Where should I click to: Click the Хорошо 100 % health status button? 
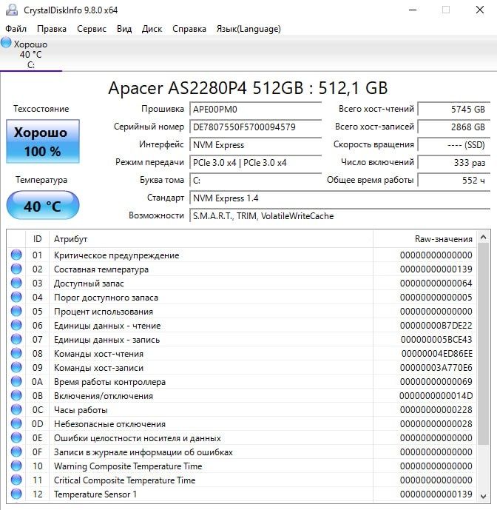pyautogui.click(x=43, y=141)
